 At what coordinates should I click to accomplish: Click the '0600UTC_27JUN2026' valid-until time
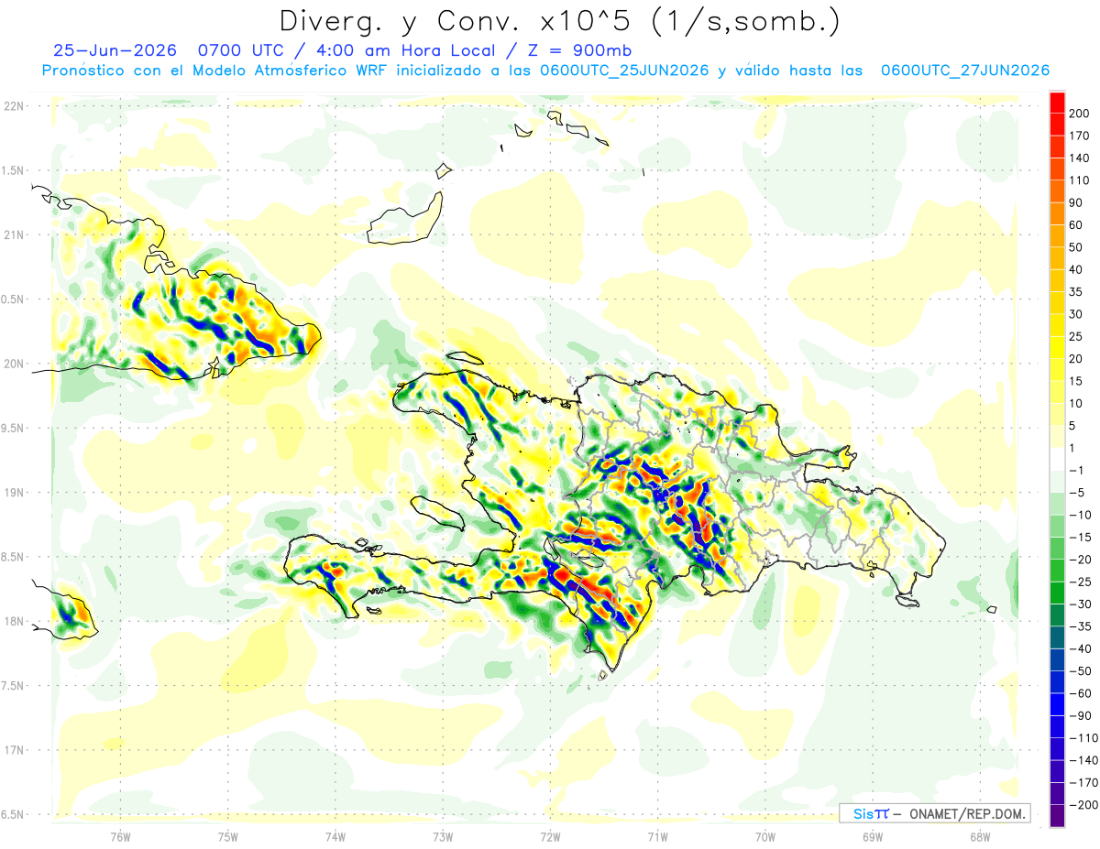(964, 71)
